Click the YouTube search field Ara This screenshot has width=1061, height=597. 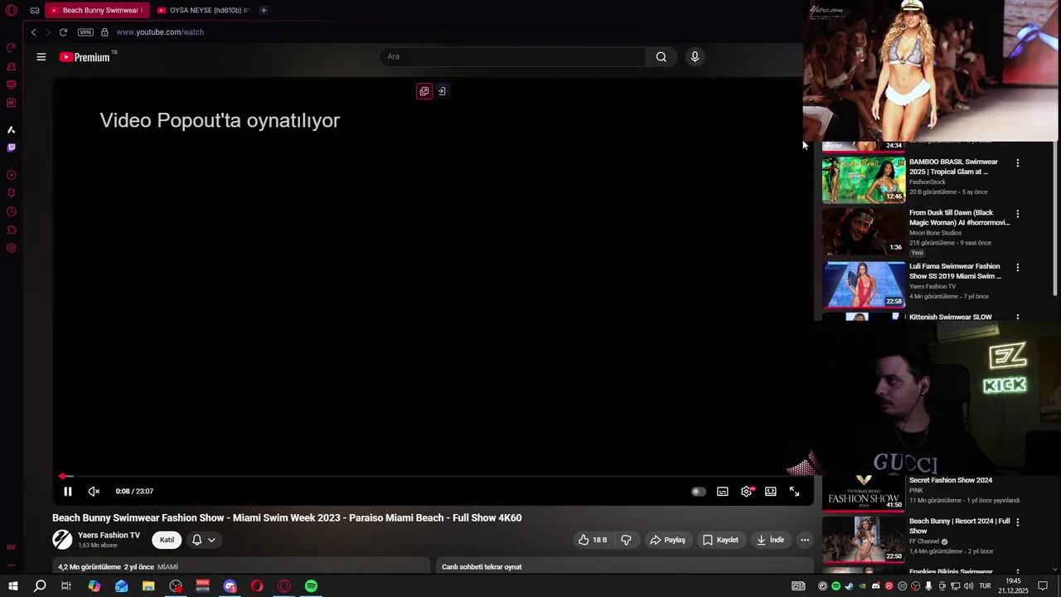point(512,56)
